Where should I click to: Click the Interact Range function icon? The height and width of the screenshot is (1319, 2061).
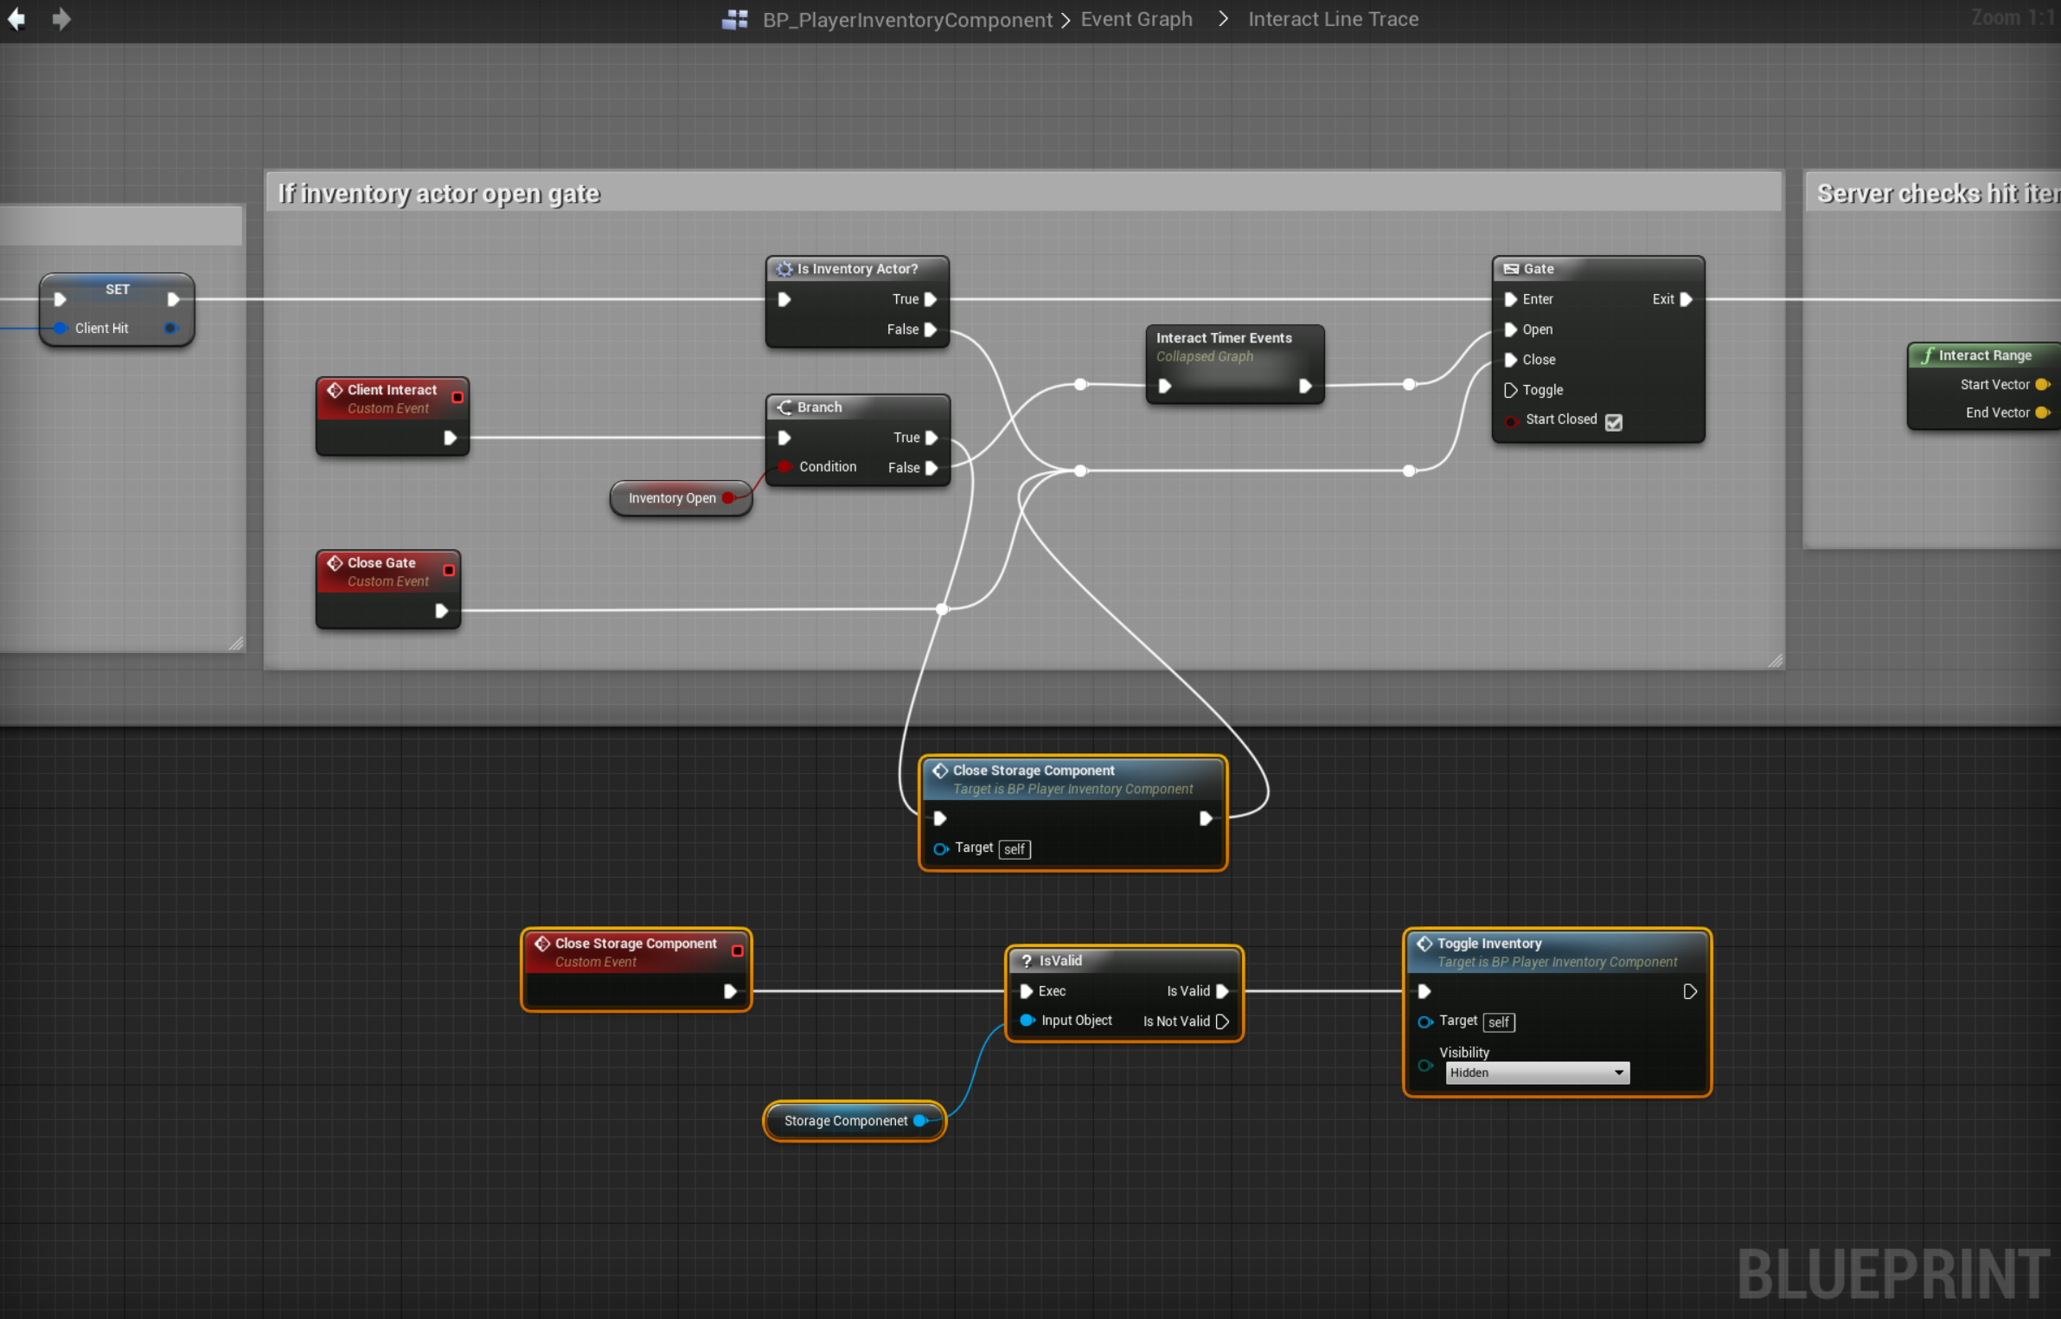(x=1927, y=355)
